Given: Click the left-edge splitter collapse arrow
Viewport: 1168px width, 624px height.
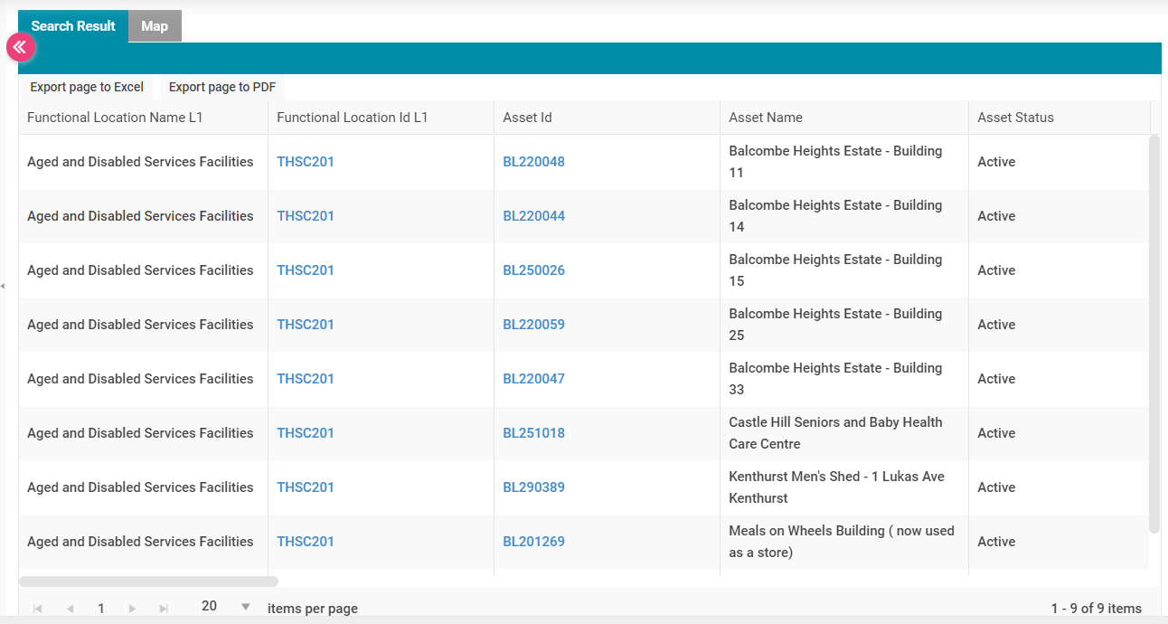Looking at the screenshot, I should pos(3,286).
